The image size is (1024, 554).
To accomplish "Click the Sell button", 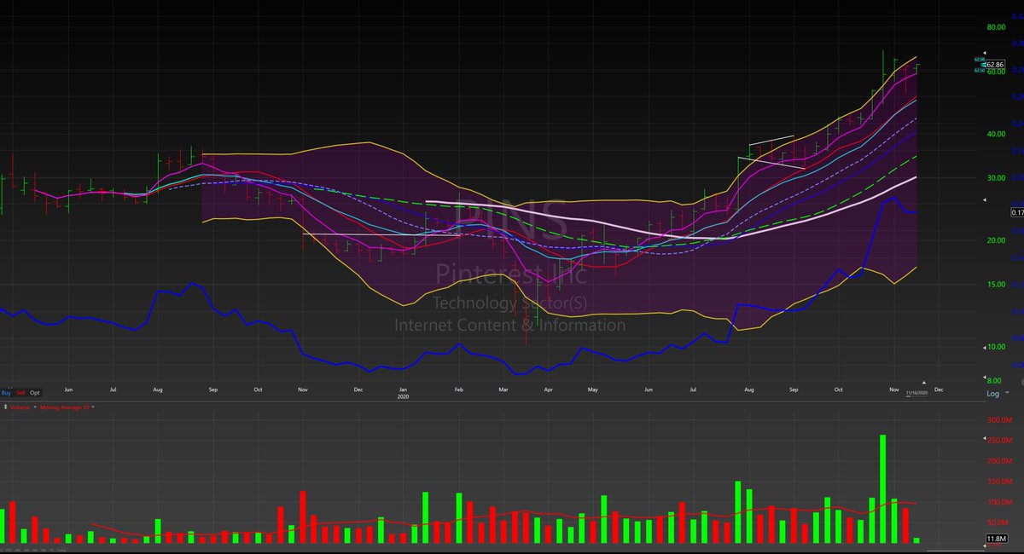I will point(20,393).
